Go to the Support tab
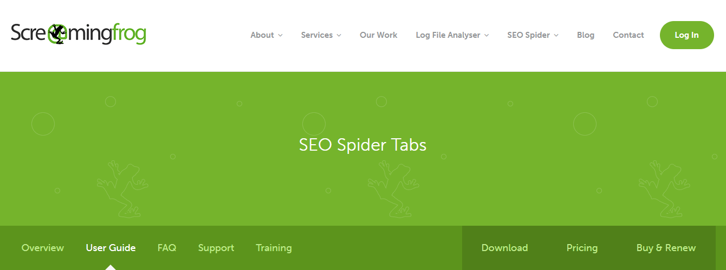Image resolution: width=726 pixels, height=270 pixels. 216,248
